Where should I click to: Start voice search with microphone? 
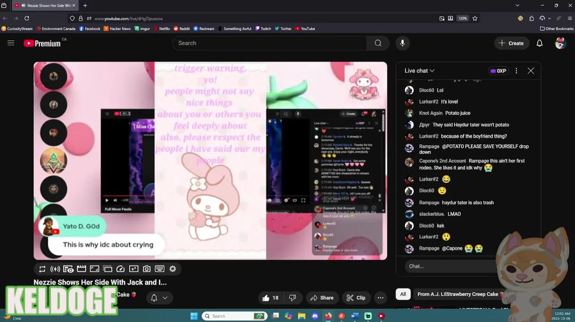coord(402,43)
